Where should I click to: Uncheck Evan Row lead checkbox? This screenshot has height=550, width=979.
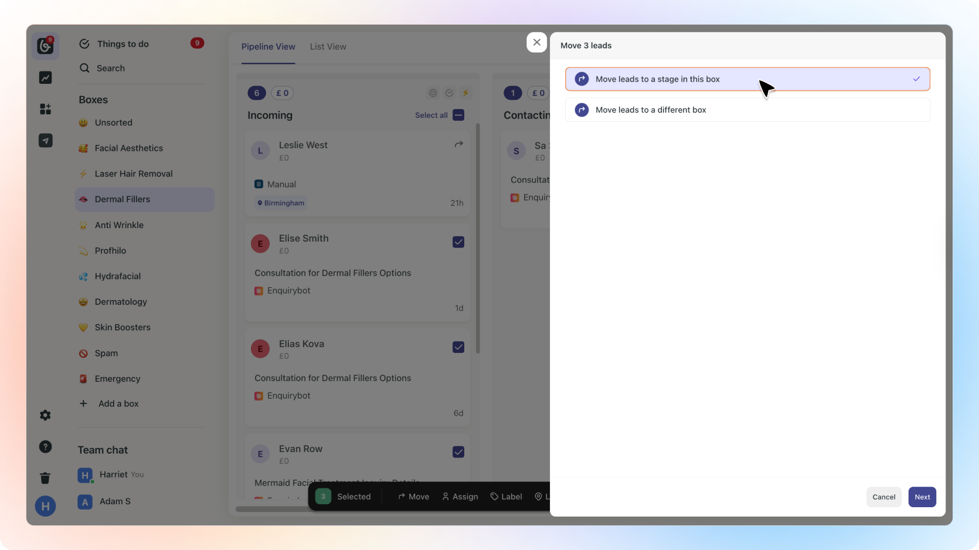(x=458, y=452)
